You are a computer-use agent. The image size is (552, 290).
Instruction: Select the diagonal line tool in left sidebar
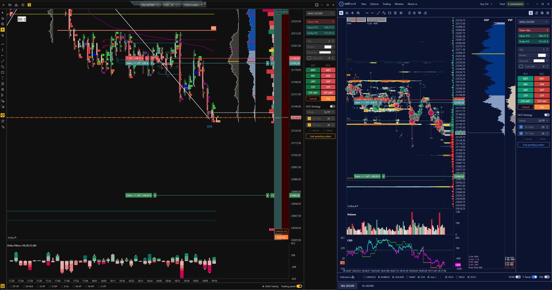click(x=2, y=61)
